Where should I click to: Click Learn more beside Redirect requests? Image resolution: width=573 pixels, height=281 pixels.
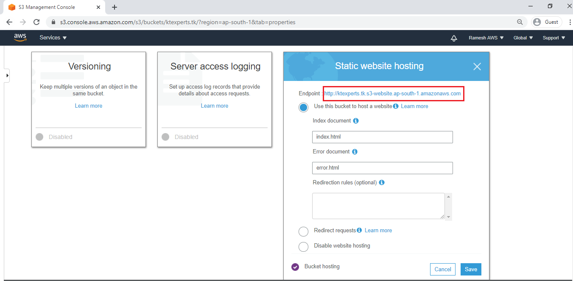click(378, 231)
